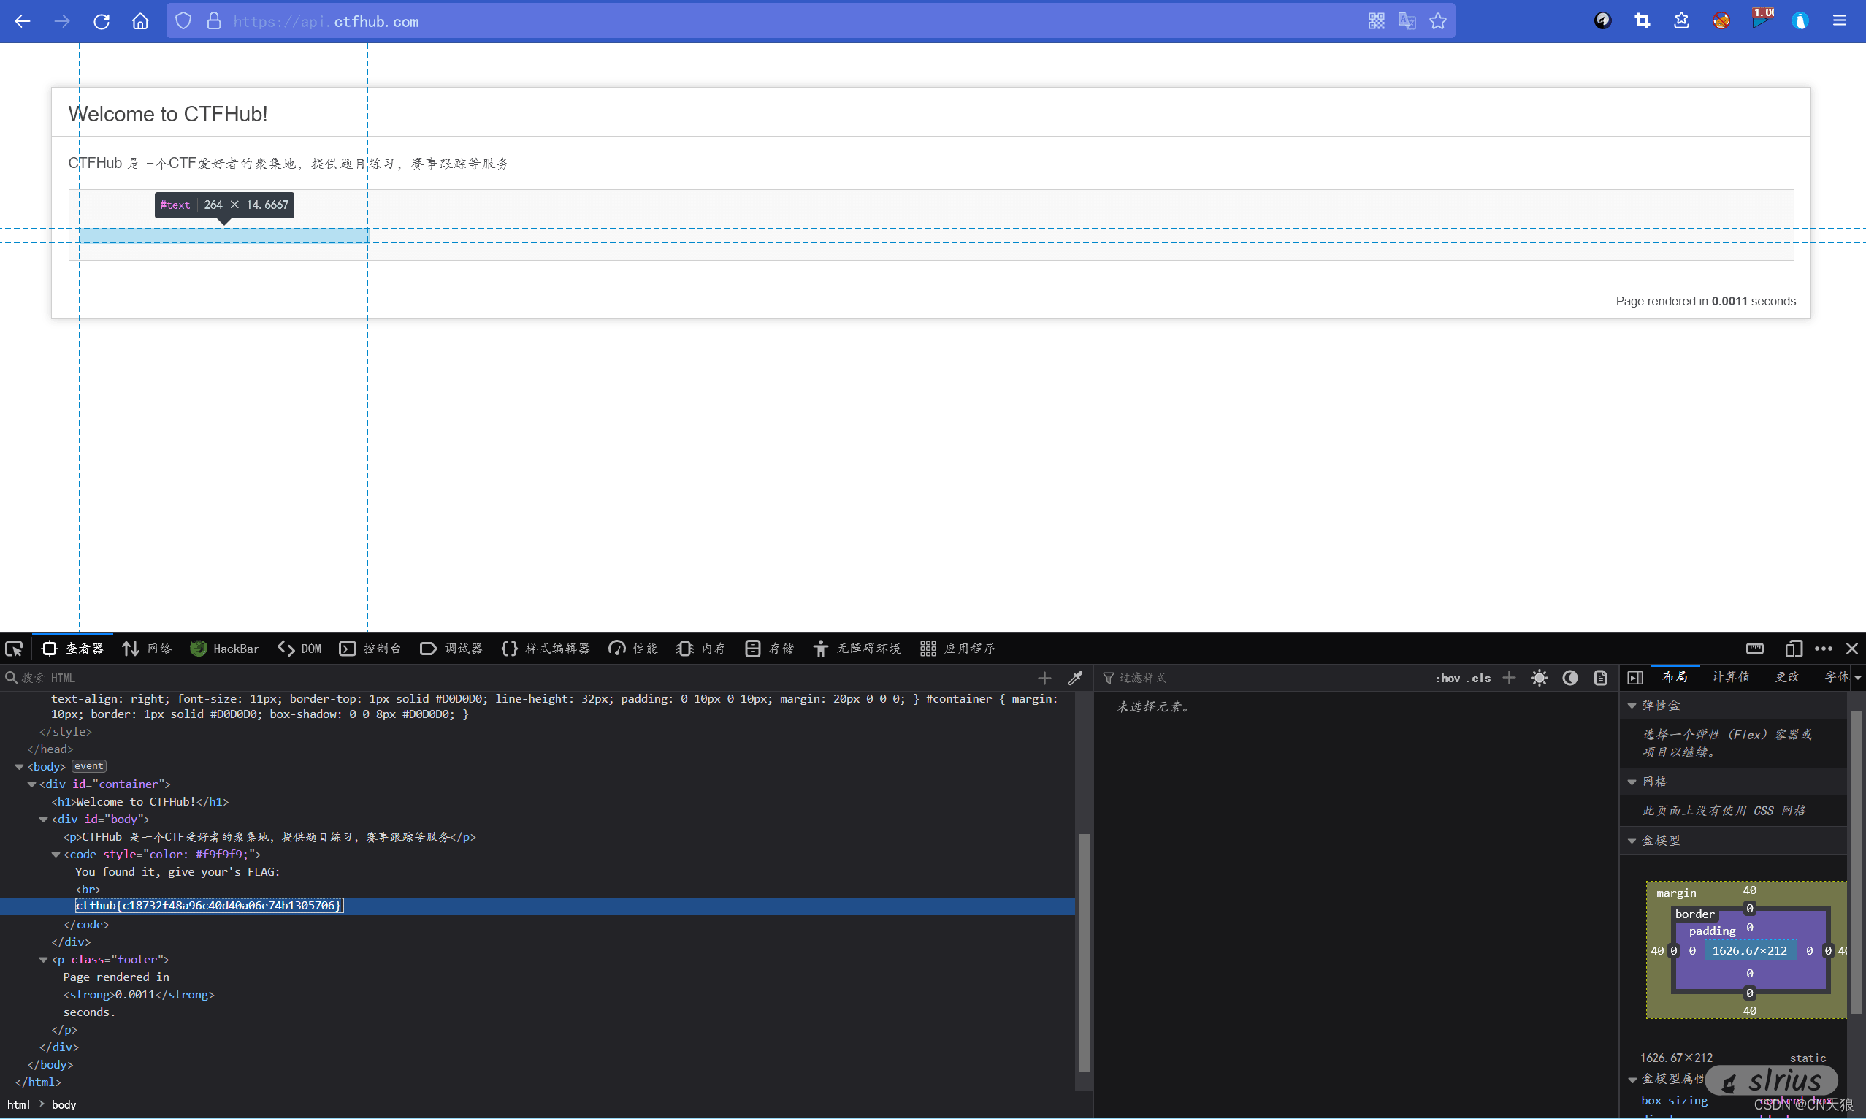Click the QR code icon in address bar
1866x1119 pixels.
point(1376,21)
